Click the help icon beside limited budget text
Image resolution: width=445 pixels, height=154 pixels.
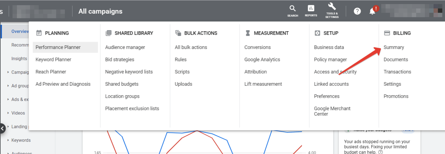(380, 152)
